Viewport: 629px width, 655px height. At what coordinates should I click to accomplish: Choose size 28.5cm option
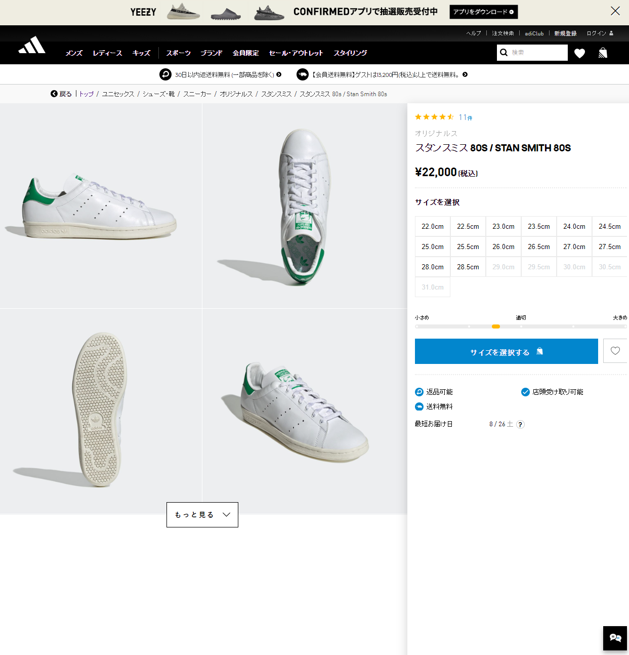[468, 267]
